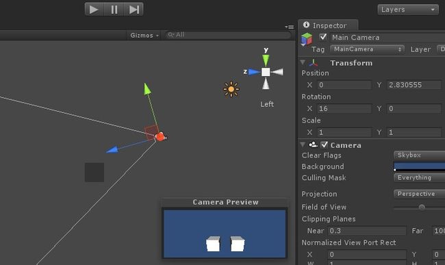The image size is (445, 265).
Task: Advance one frame with the Step button
Action: click(133, 10)
